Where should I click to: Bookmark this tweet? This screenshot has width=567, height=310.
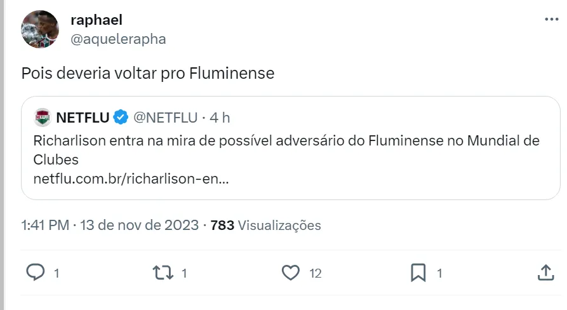418,273
